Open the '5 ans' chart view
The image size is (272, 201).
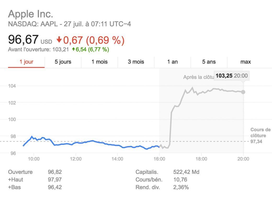[208, 62]
